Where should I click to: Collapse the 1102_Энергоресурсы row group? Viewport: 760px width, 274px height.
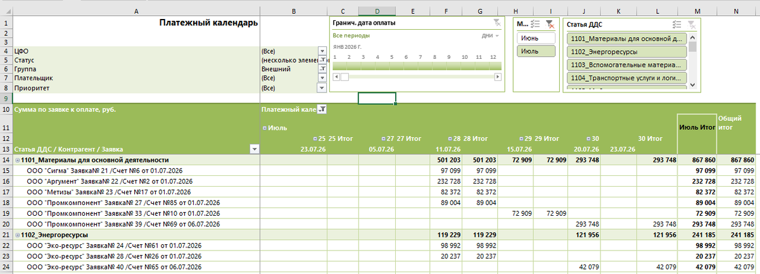(x=18, y=234)
